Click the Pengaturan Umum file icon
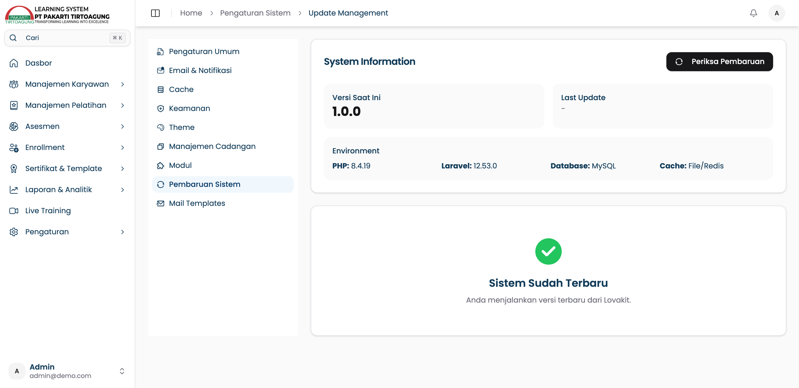 pos(160,52)
